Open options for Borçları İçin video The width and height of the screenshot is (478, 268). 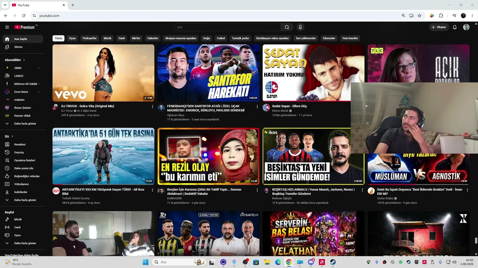point(257,190)
